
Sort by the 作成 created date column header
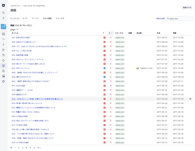pos(158,33)
